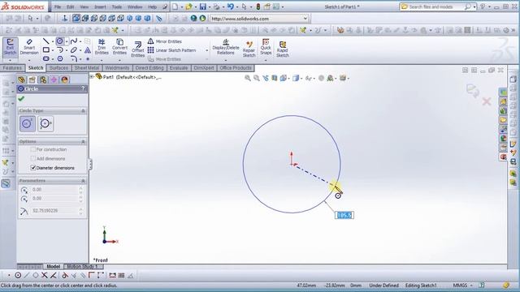Open the Direct Editing tab
Viewport: 520px width, 292px height.
[149, 68]
